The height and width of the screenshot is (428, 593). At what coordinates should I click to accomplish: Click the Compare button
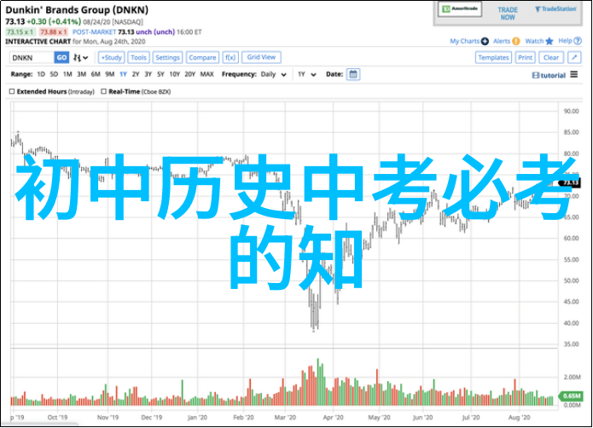(202, 58)
